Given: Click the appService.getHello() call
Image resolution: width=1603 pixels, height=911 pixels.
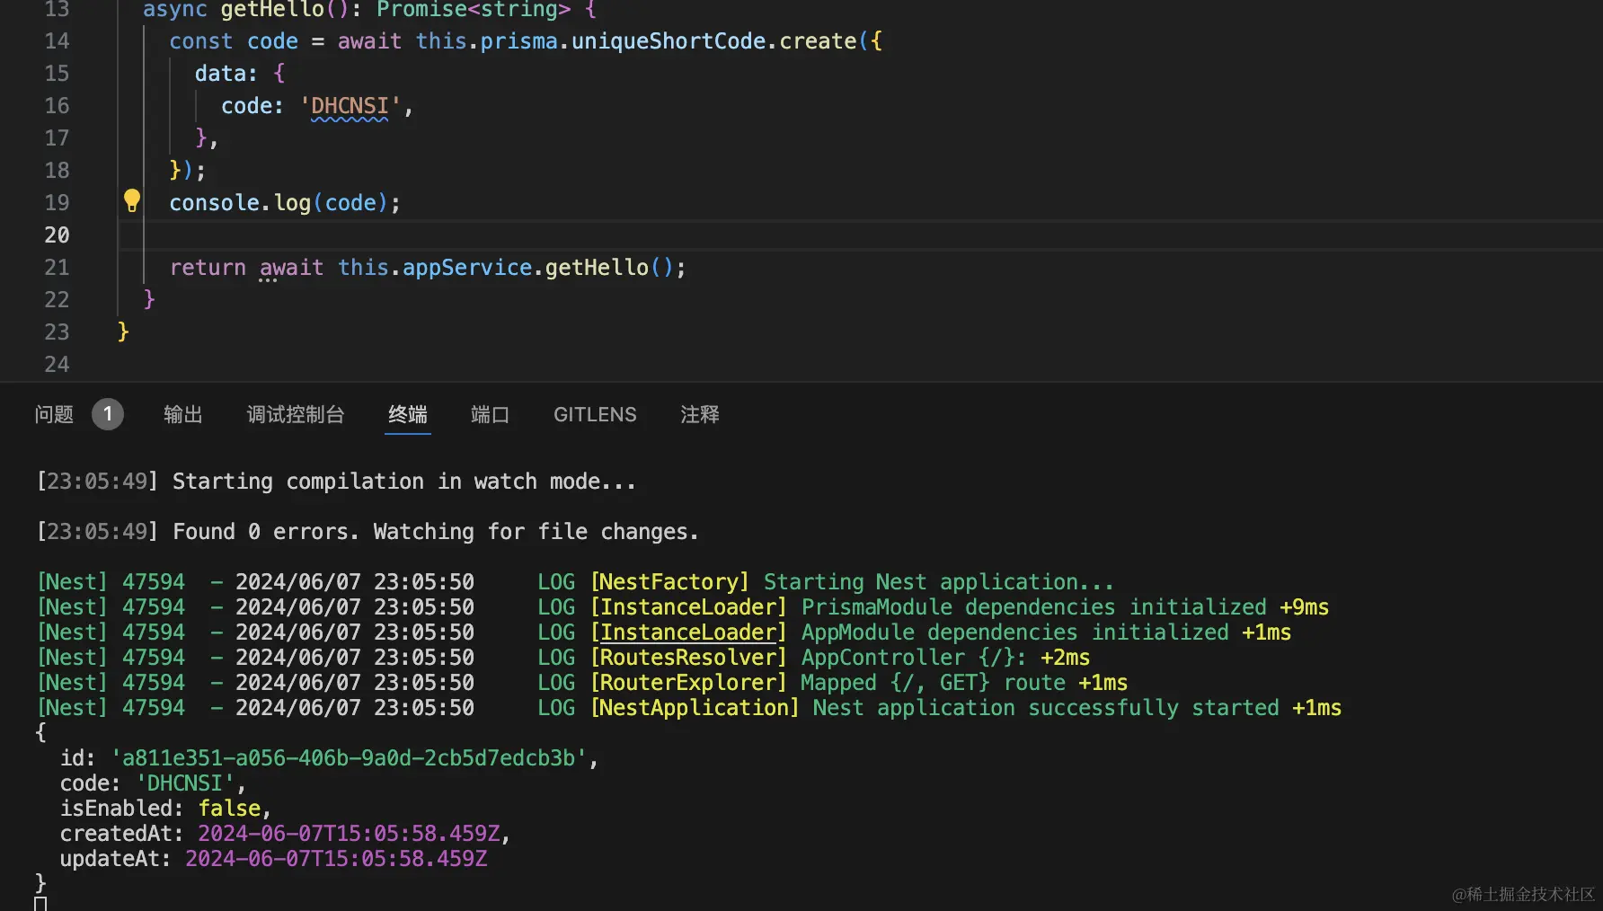Looking at the screenshot, I should tap(544, 268).
